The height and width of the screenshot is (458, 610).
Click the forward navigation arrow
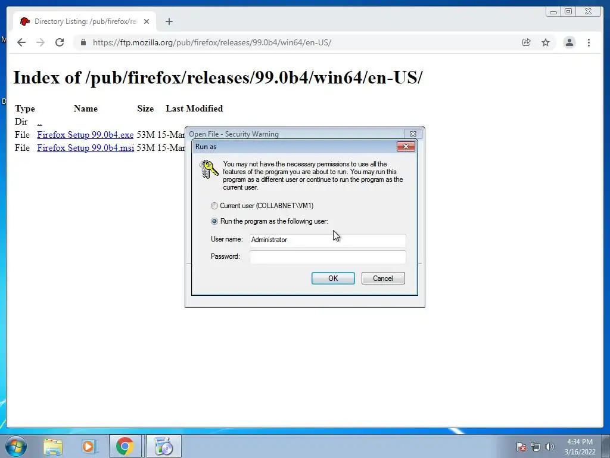41,42
